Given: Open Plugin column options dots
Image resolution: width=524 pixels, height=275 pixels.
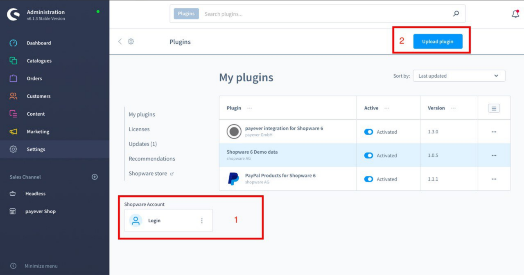Looking at the screenshot, I should click(250, 108).
